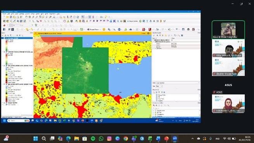Select the Identify Features tool
254x143 pixels.
(83, 17)
